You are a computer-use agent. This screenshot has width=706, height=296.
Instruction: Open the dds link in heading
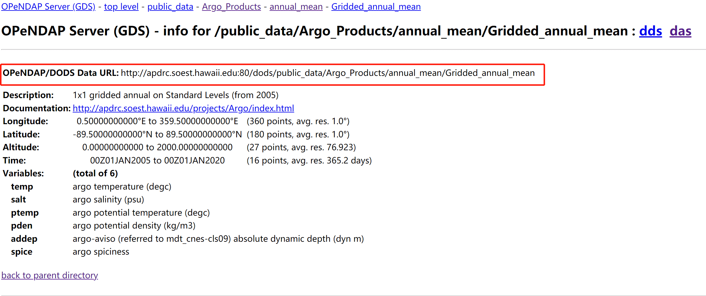coord(651,31)
